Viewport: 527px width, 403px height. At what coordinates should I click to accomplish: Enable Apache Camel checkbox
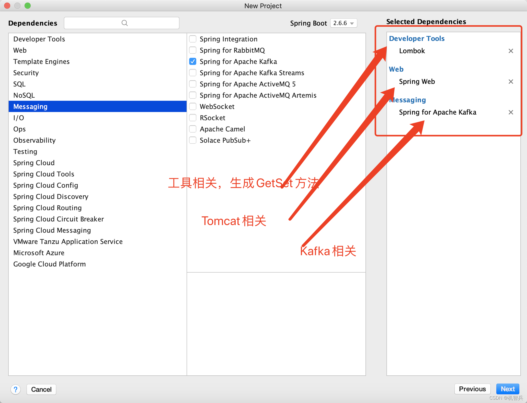click(x=193, y=129)
